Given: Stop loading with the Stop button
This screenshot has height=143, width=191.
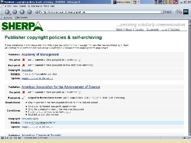Looking at the screenshot, I should coord(29,12).
